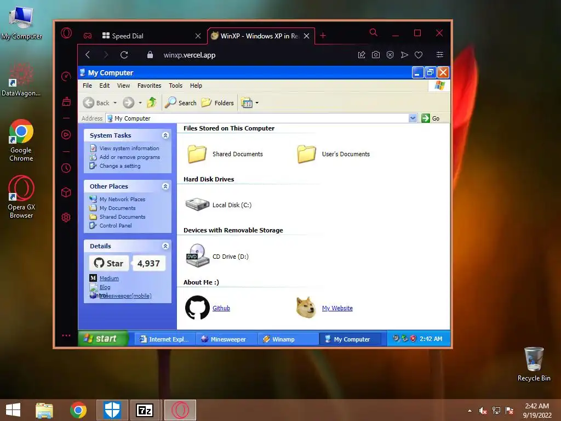561x421 pixels.
Task: Collapse the System Tasks panel
Action: (x=165, y=135)
